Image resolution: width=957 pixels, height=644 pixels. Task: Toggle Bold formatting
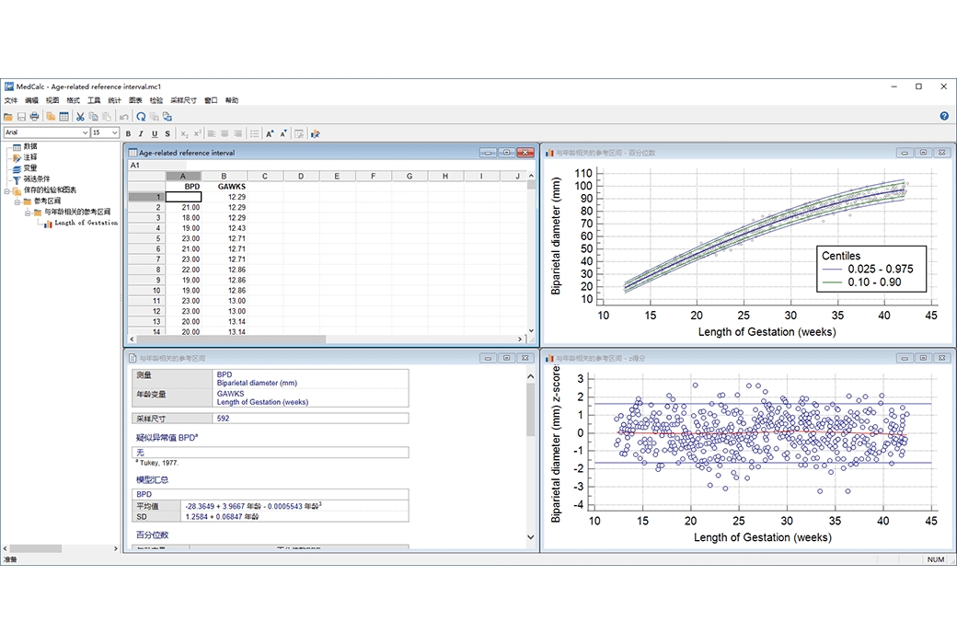pos(128,133)
